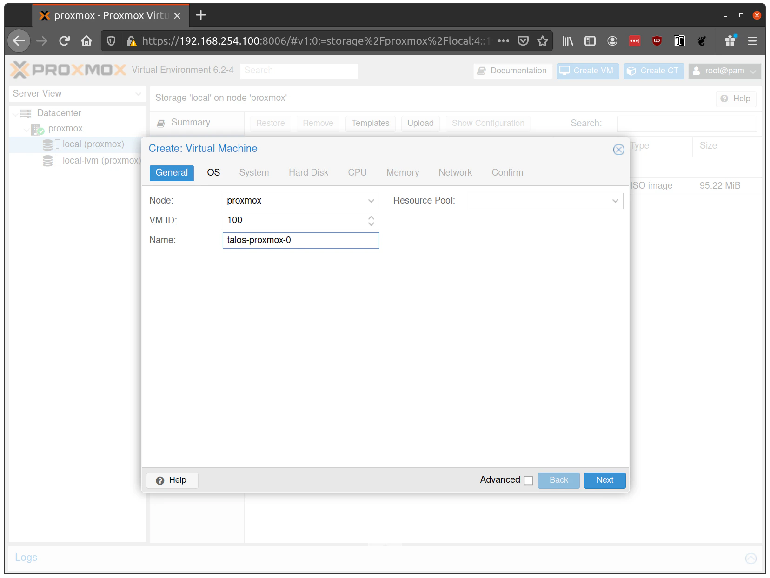
Task: Click the reader-style extension icon in toolbar
Action: pyautogui.click(x=679, y=41)
